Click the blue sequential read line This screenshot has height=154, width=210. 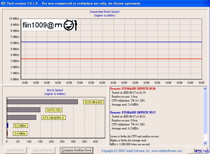tap(111, 42)
